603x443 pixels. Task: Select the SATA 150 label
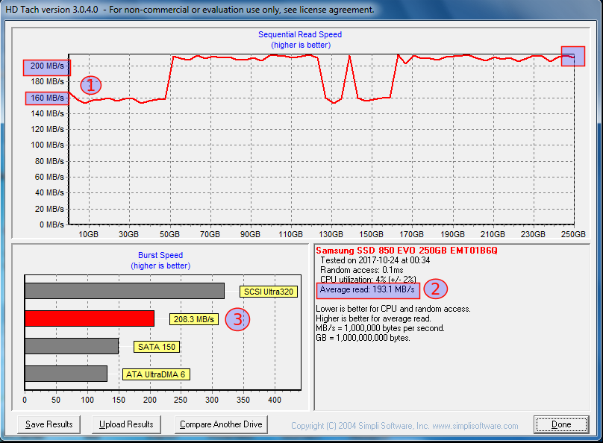point(157,347)
